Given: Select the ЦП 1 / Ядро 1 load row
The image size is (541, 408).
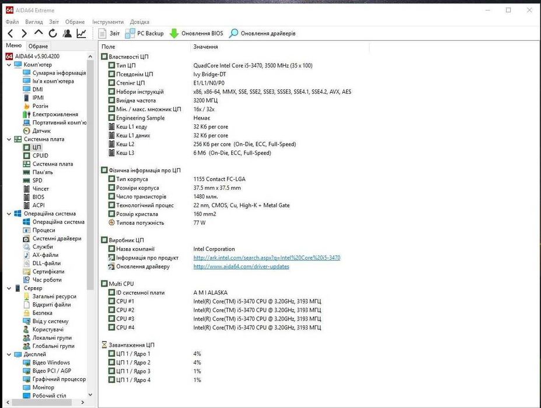Looking at the screenshot, I should tap(155, 354).
